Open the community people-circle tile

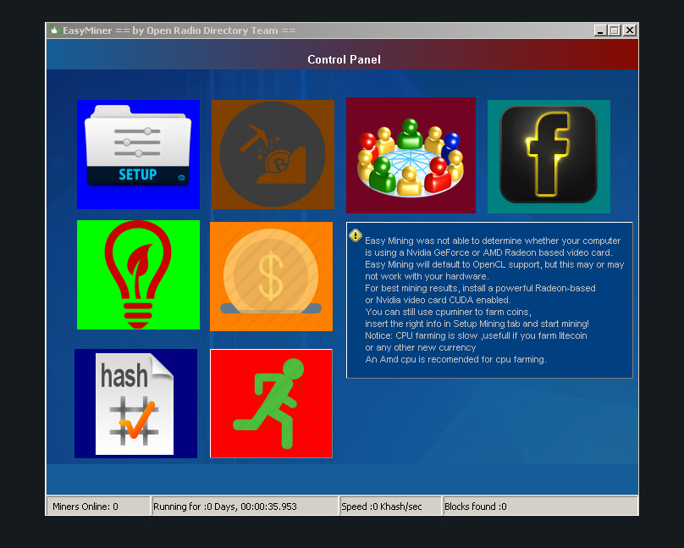[x=411, y=155]
